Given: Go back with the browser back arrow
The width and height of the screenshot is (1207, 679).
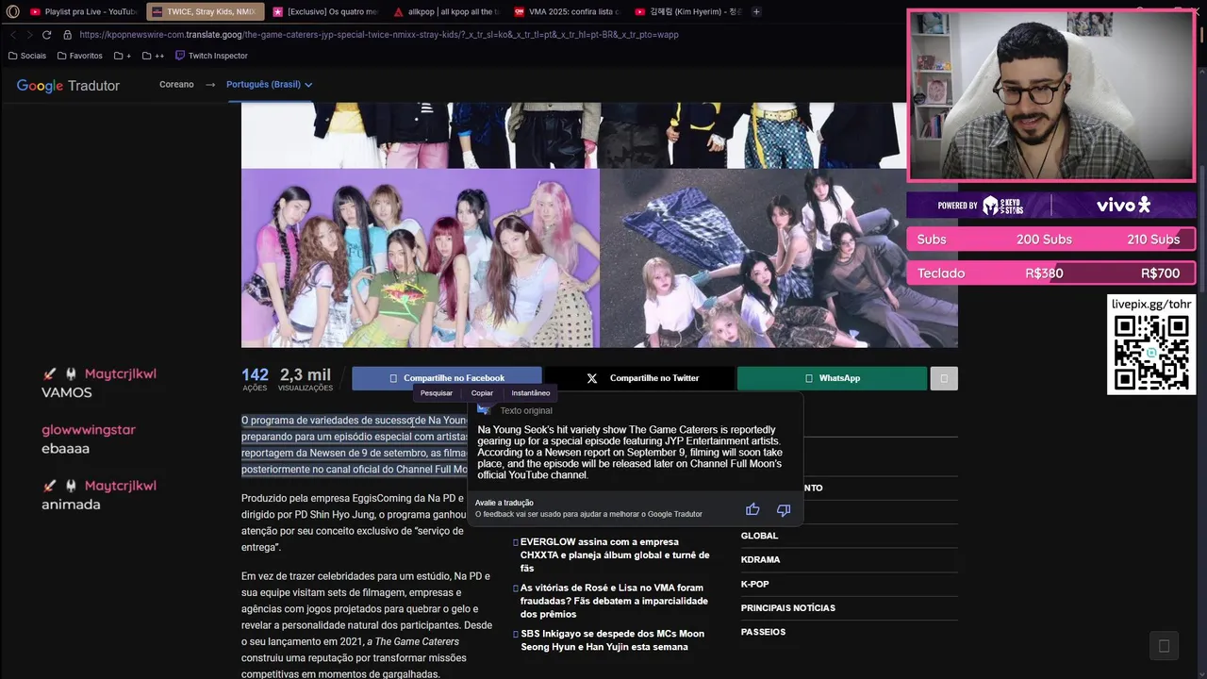Looking at the screenshot, I should click(13, 34).
